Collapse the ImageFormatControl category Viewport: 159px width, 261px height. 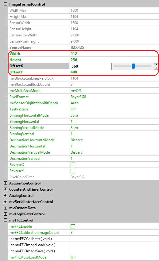coord(5,4)
